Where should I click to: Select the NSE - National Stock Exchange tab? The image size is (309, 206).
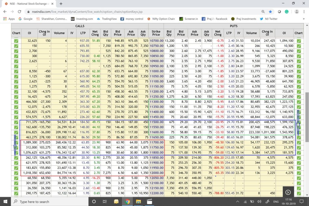tap(29, 4)
